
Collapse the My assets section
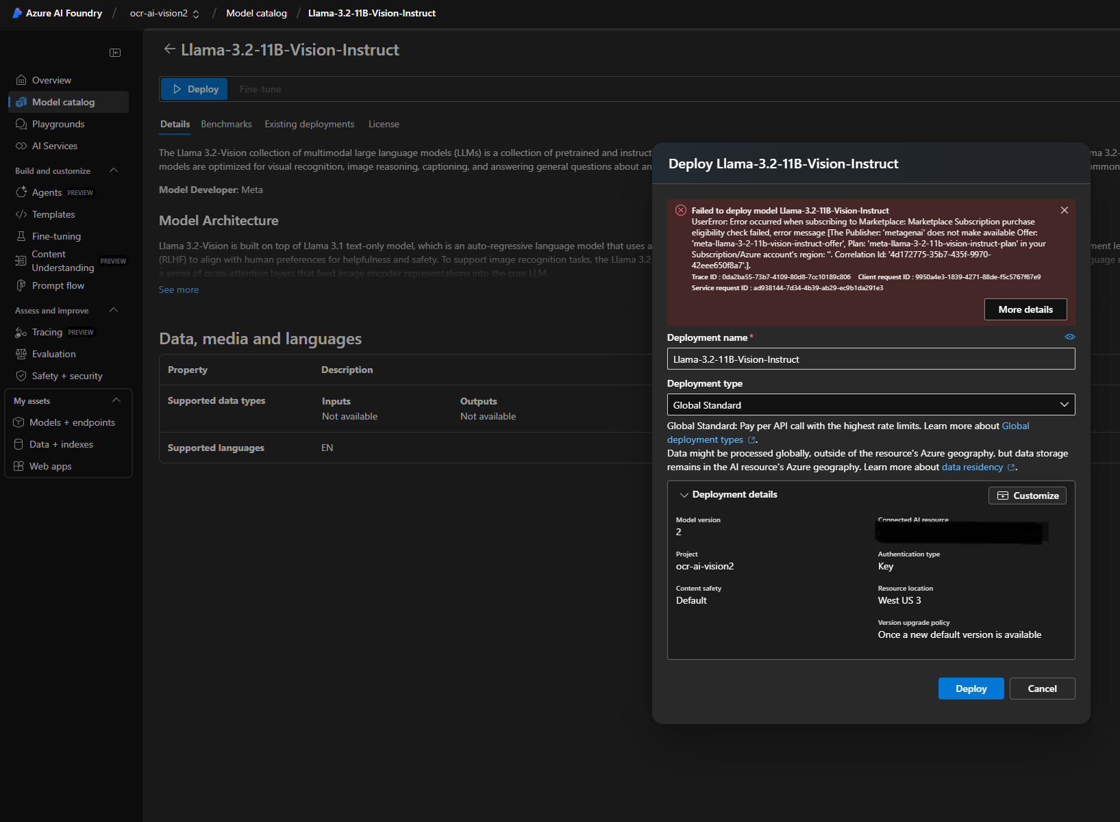pos(116,400)
